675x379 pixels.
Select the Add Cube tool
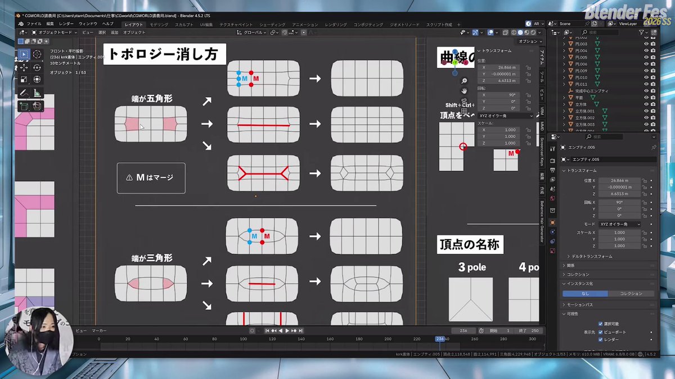point(24,106)
